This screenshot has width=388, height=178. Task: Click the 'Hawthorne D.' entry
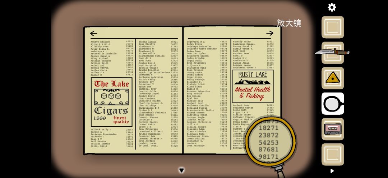coord(241,60)
